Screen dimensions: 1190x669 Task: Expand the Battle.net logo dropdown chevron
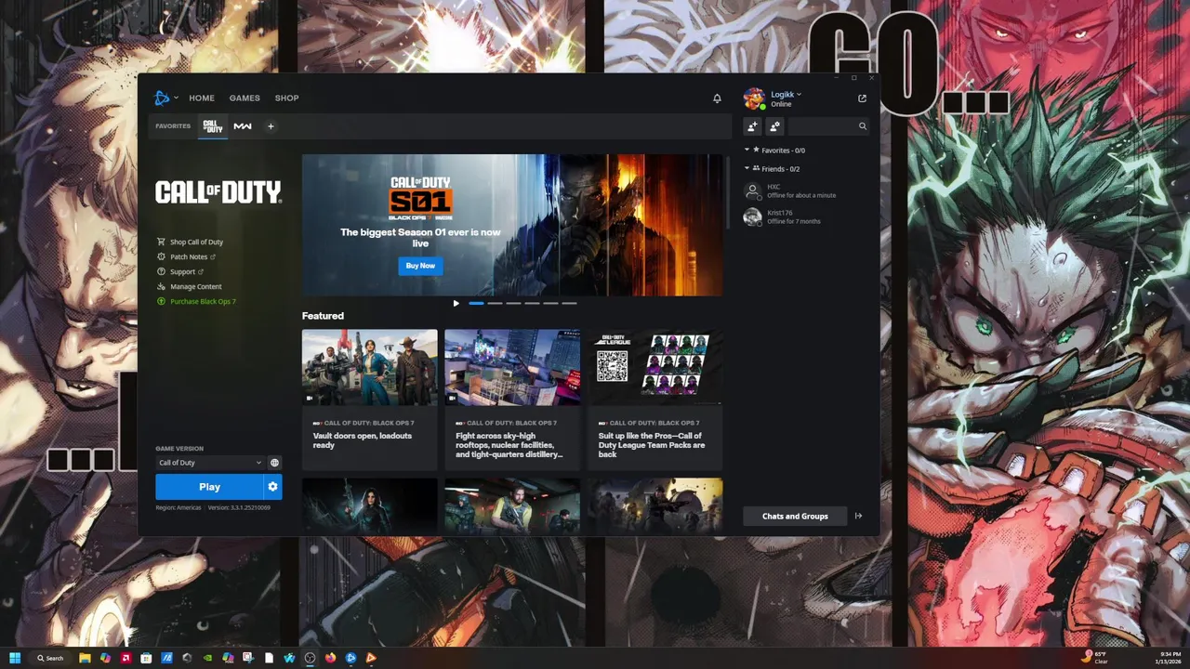tap(176, 98)
